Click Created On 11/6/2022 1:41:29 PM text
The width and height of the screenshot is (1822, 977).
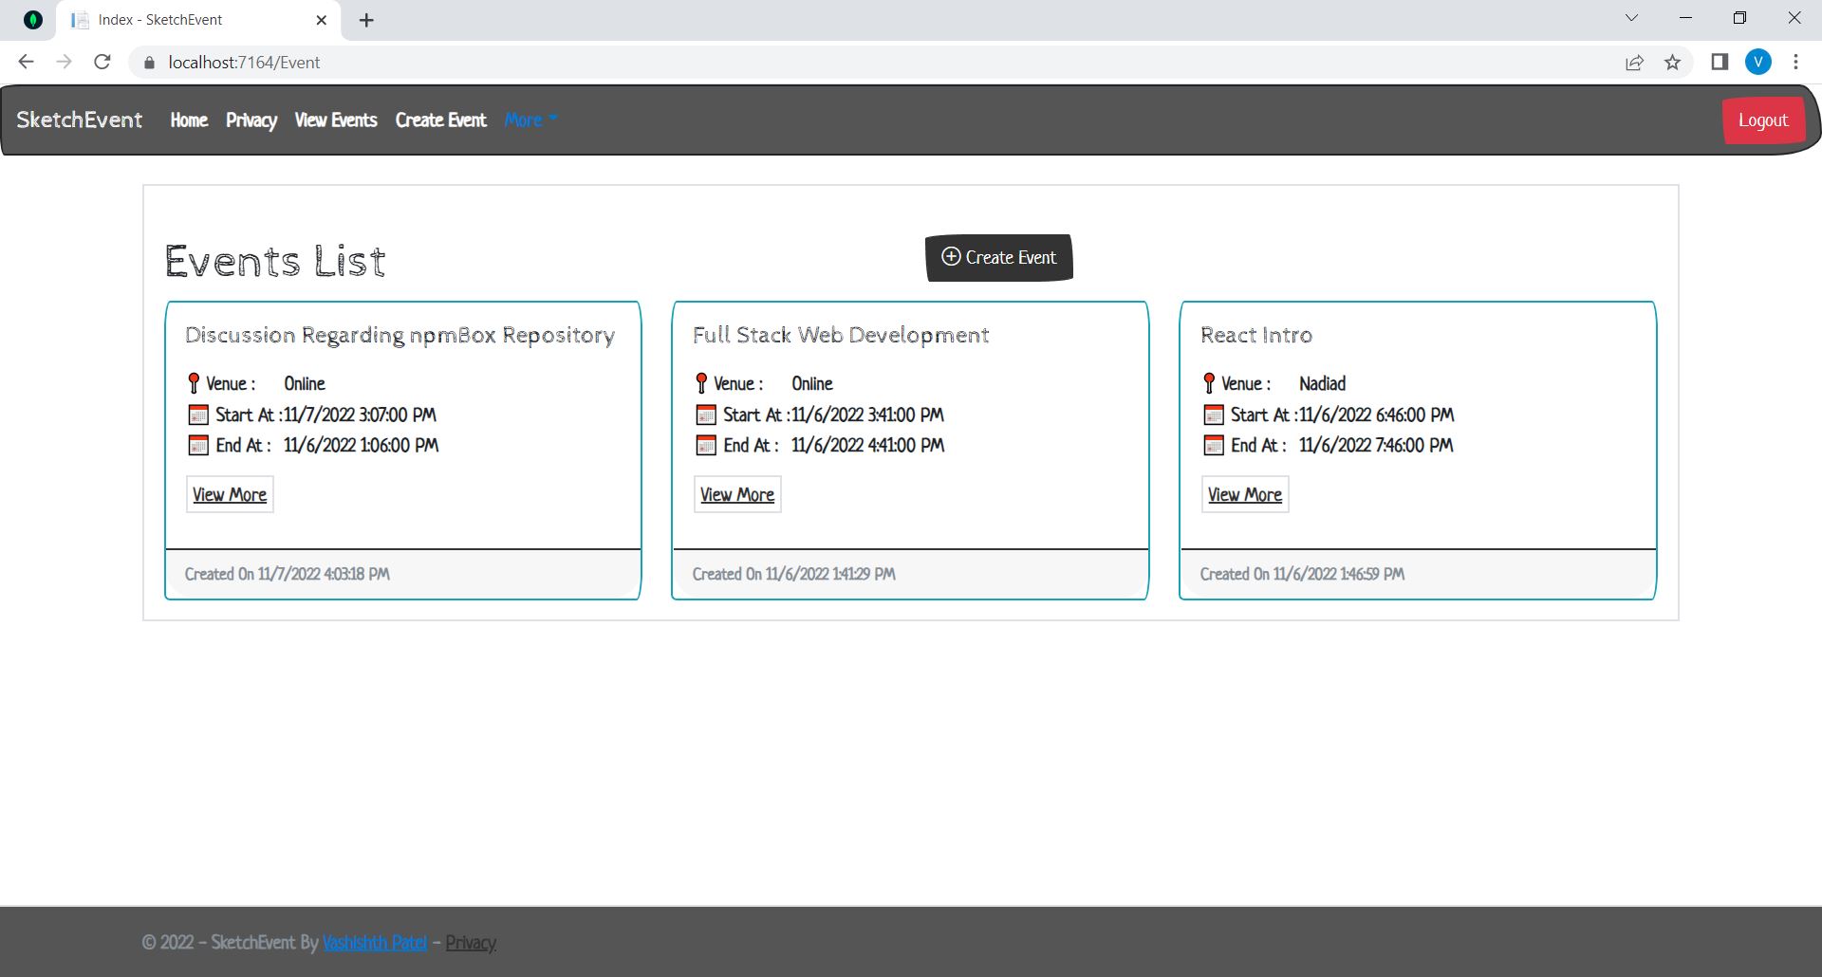tap(794, 574)
